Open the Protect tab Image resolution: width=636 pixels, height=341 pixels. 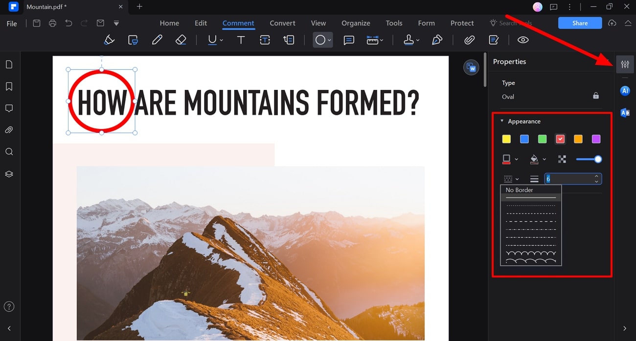tap(462, 23)
